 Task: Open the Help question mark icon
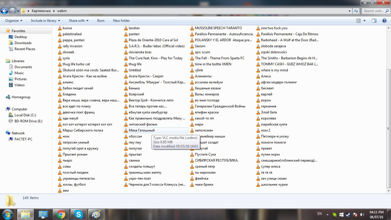384,21
